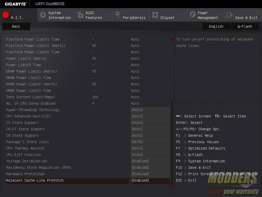Click the English language button
262x197 pixels.
pos(216,26)
